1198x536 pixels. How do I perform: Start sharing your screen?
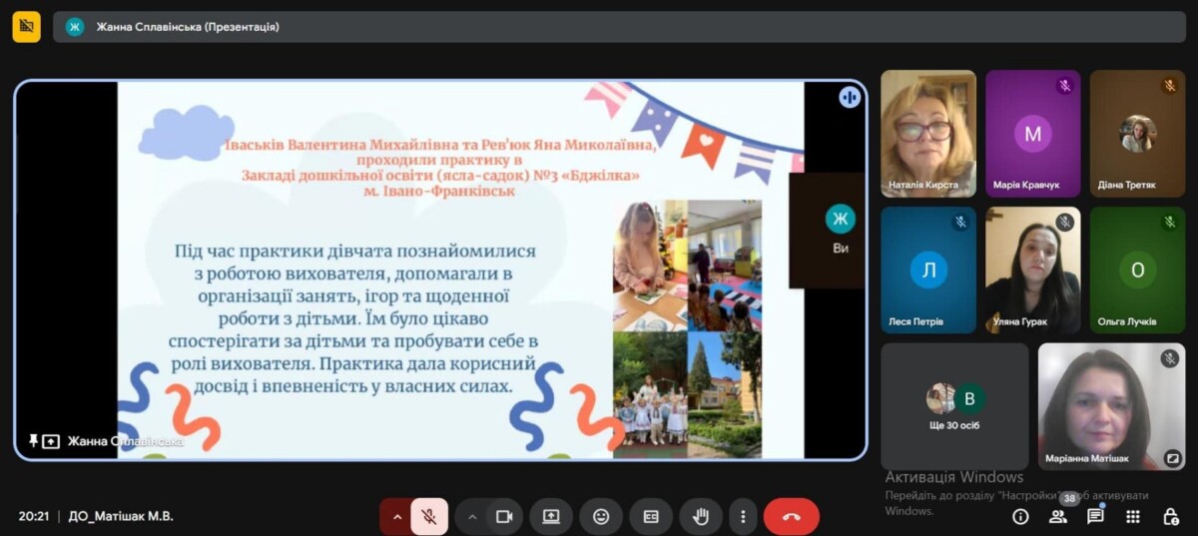[551, 516]
